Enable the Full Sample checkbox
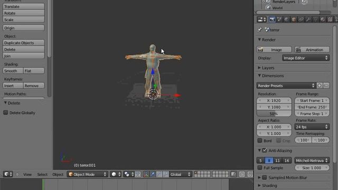 (260, 168)
